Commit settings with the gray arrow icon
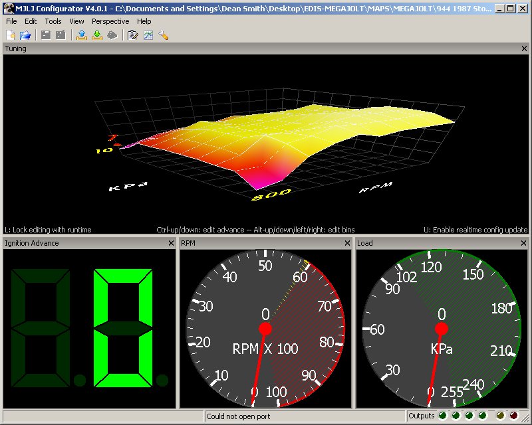This screenshot has height=425, width=532. (x=112, y=35)
